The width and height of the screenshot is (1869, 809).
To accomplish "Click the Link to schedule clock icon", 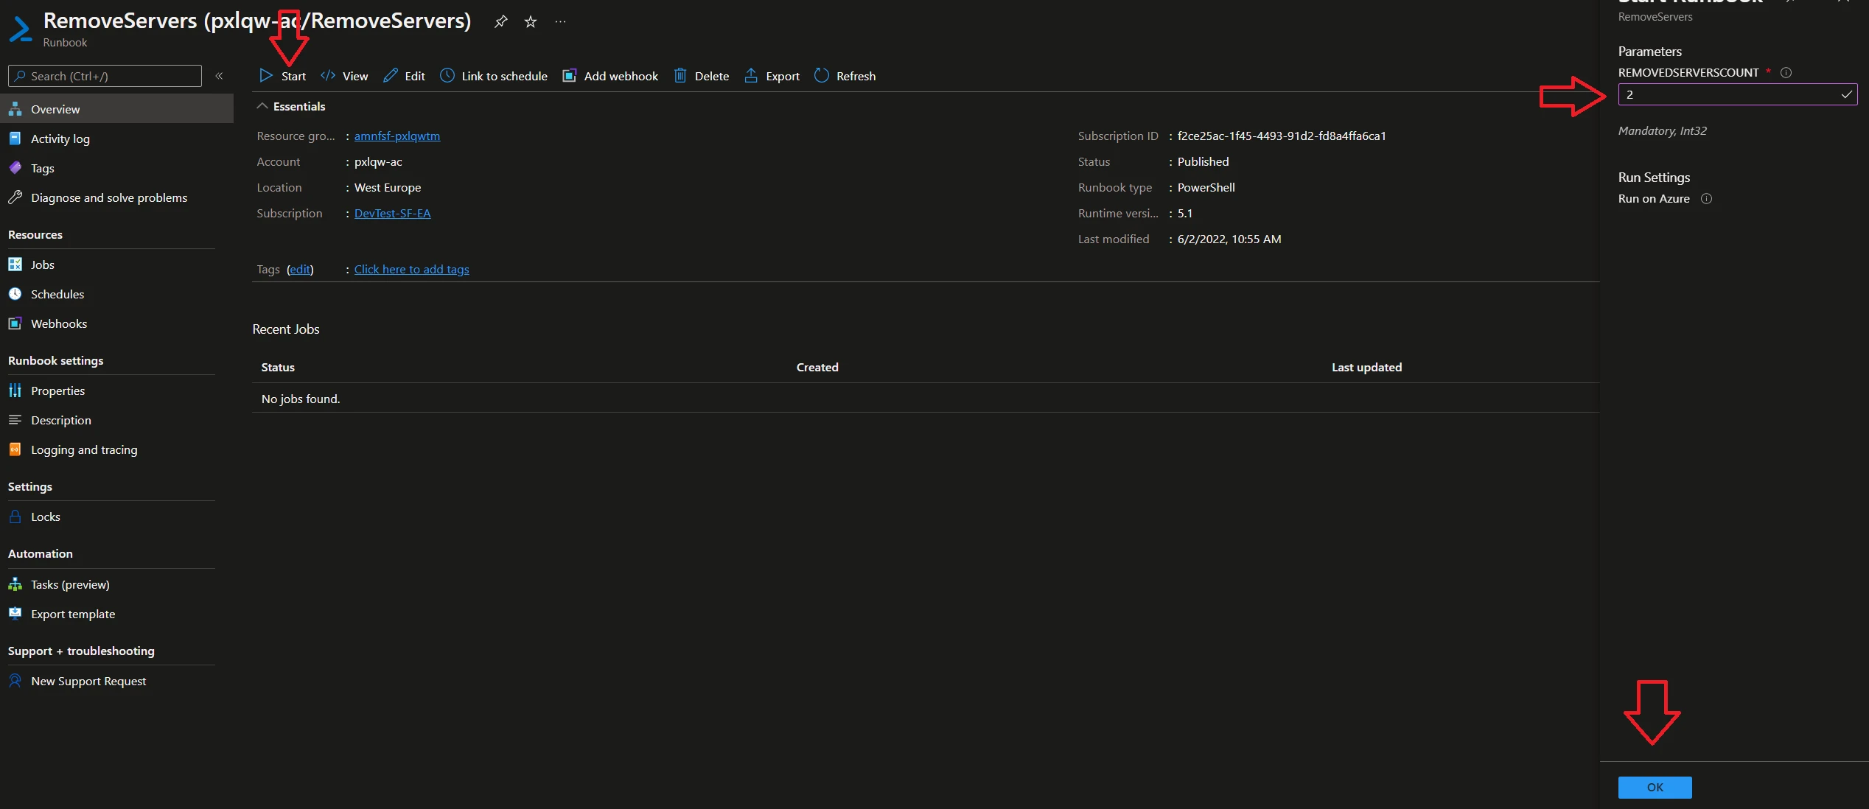I will [447, 75].
